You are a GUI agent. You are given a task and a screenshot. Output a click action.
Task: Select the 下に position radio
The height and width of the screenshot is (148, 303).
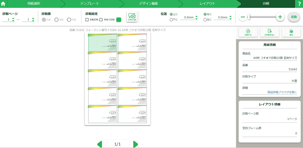pos(171,19)
